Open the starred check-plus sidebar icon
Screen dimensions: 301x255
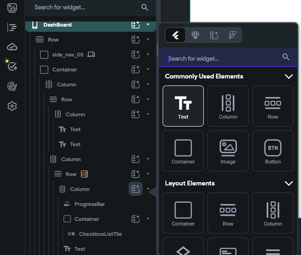pos(12,65)
